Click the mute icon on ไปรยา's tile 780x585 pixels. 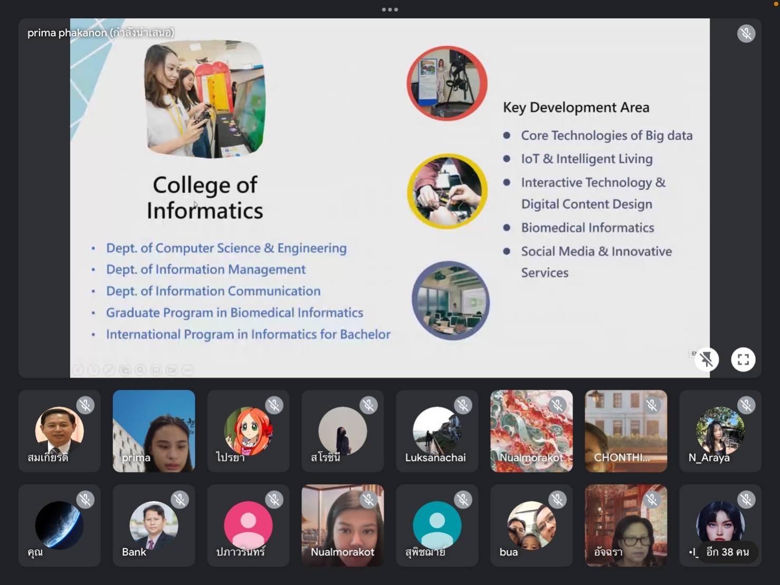[274, 405]
